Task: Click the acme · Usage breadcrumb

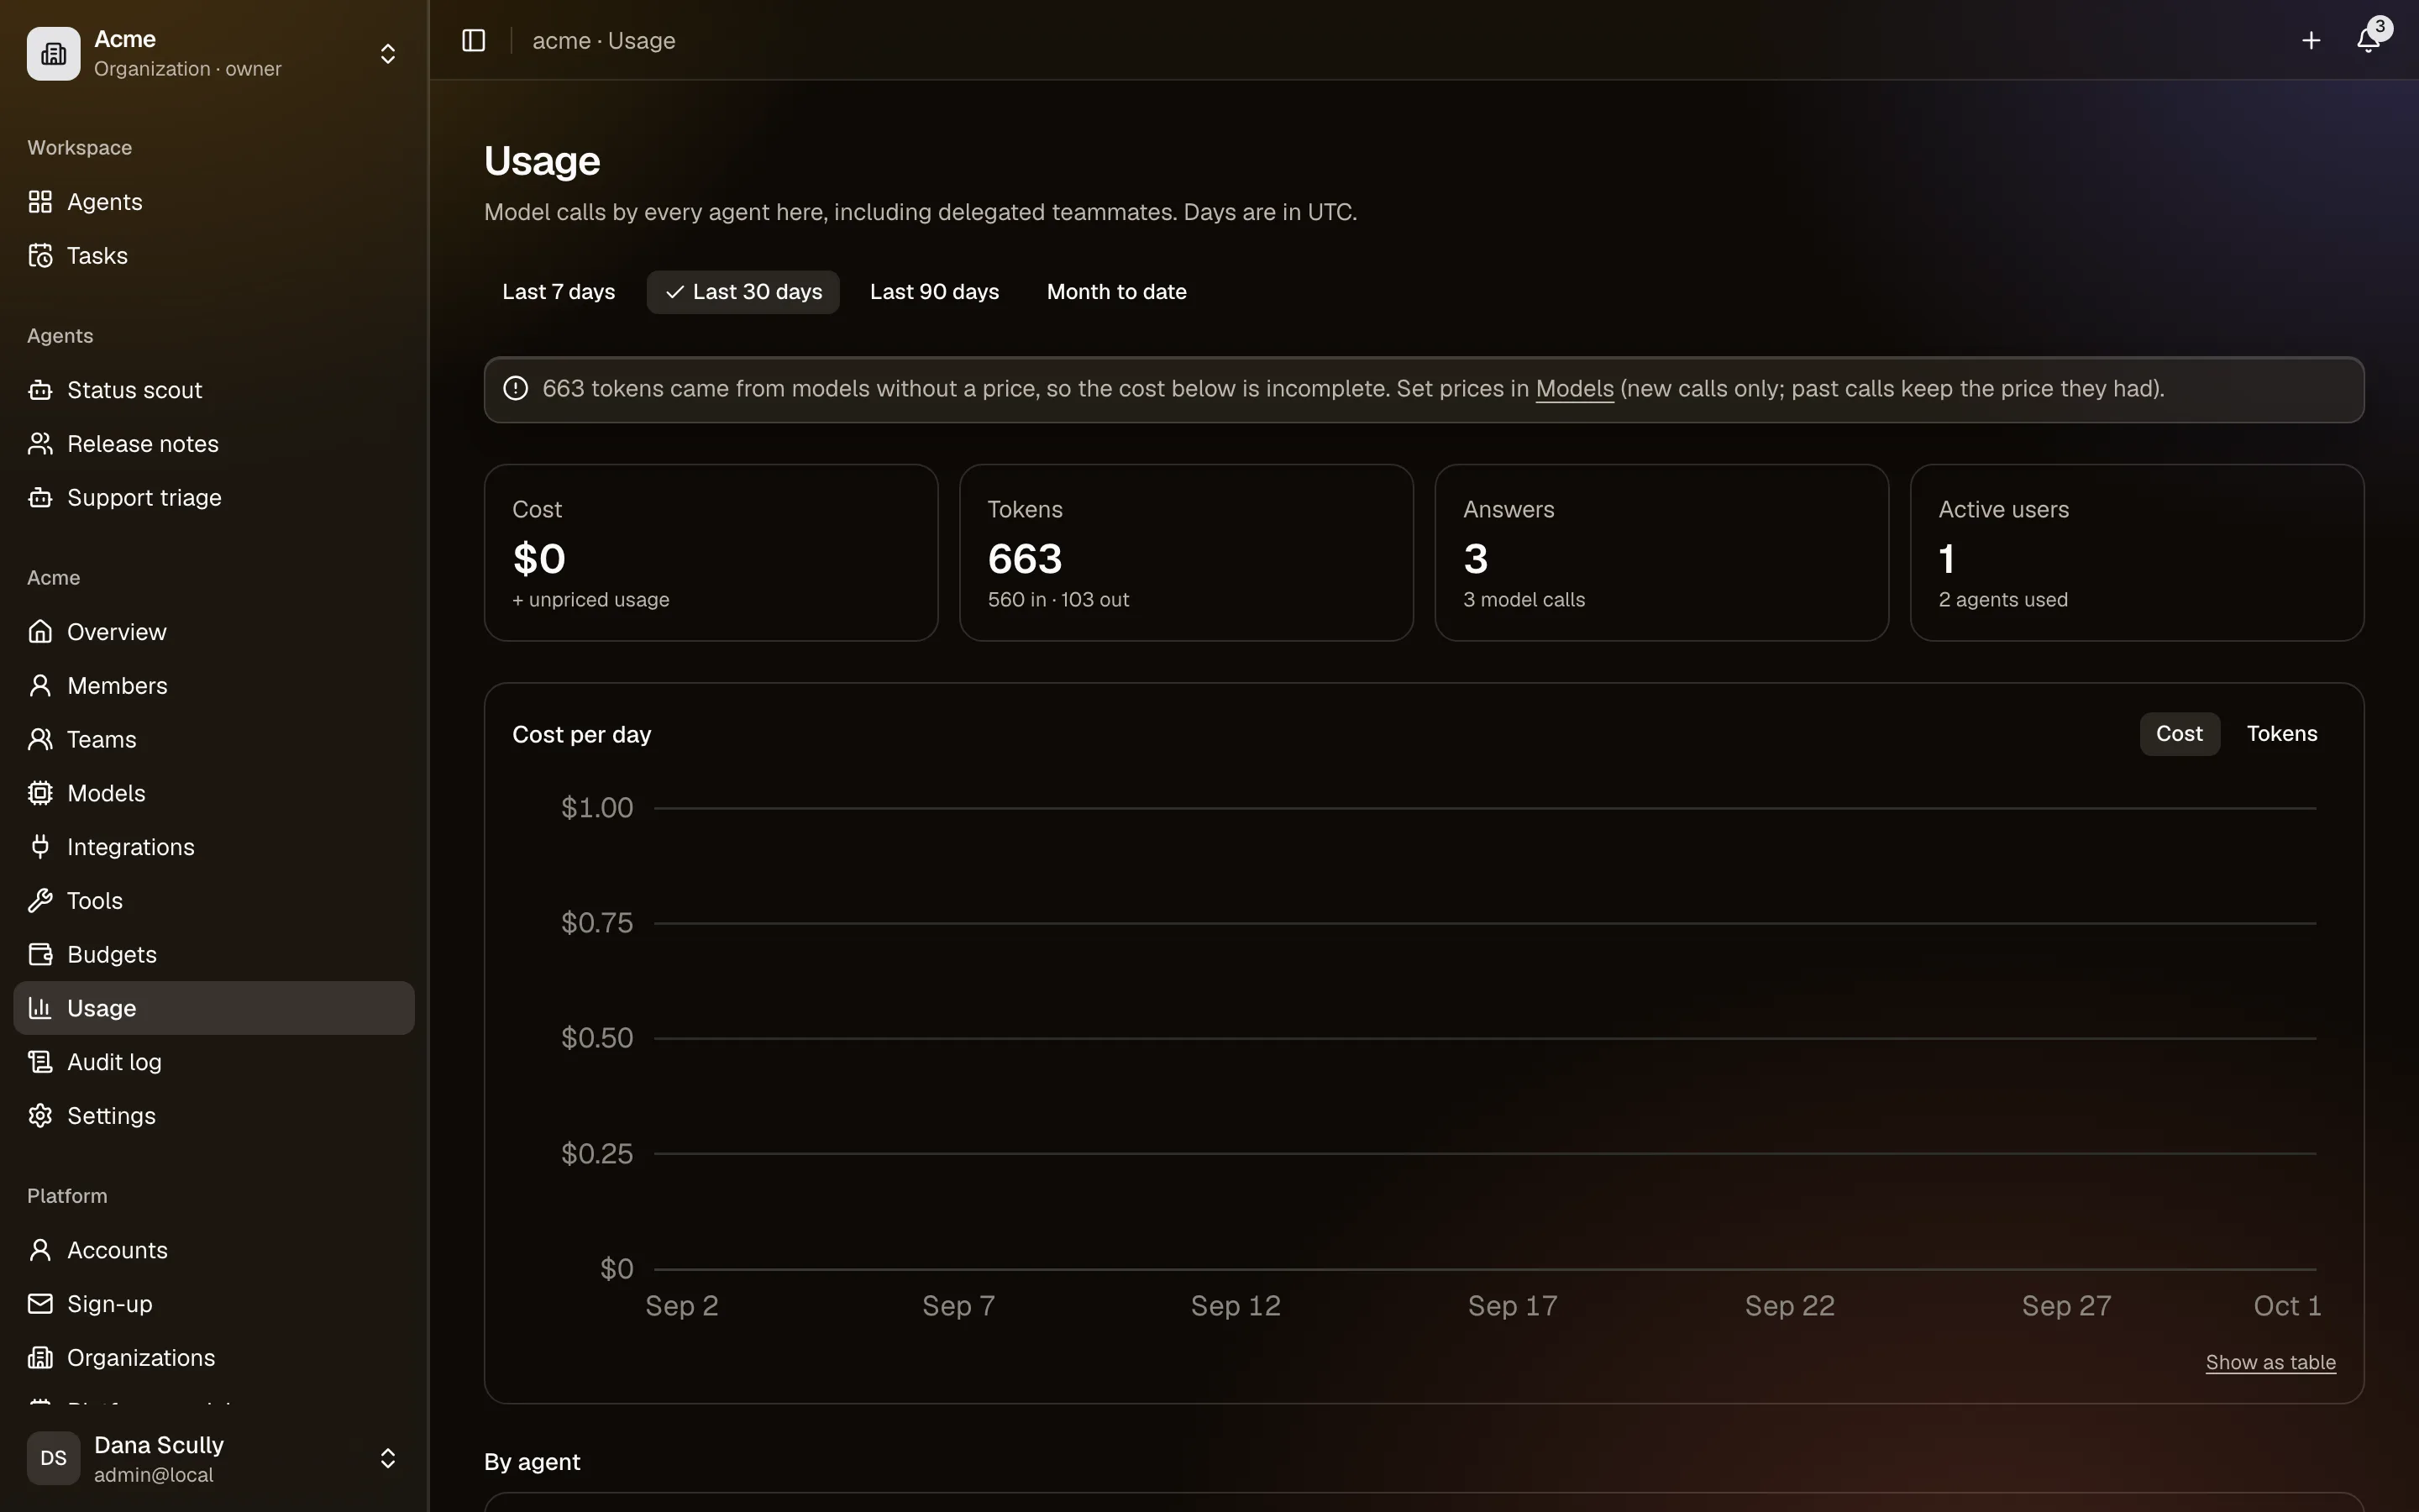Action: [x=604, y=41]
